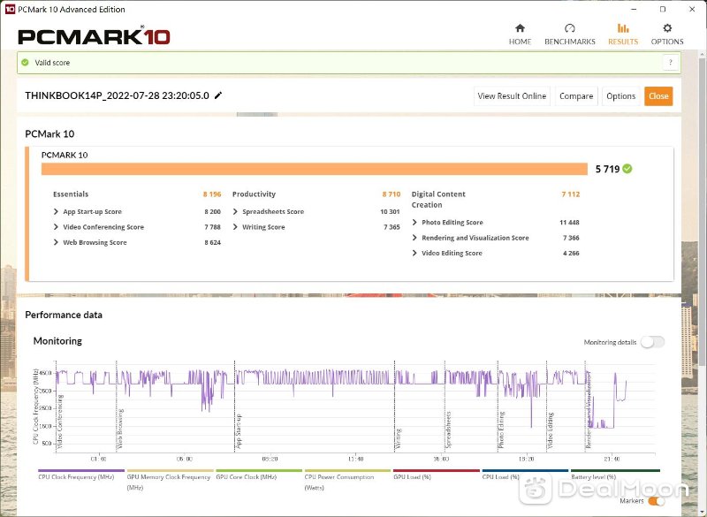Viewport: 707px width, 517px height.
Task: Click the Essentials score 8 196
Action: 212,194
